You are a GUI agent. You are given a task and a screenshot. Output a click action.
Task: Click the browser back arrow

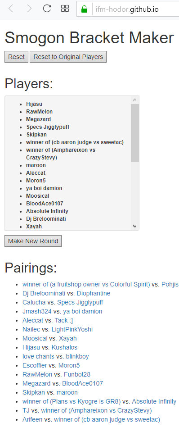click(x=11, y=9)
